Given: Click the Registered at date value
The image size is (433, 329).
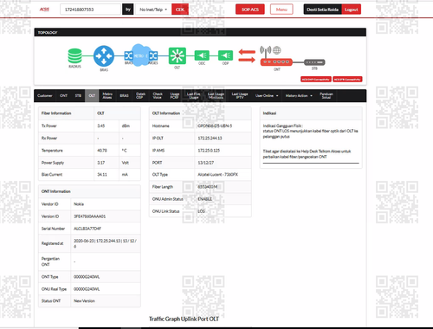Looking at the screenshot, I should point(105,243).
